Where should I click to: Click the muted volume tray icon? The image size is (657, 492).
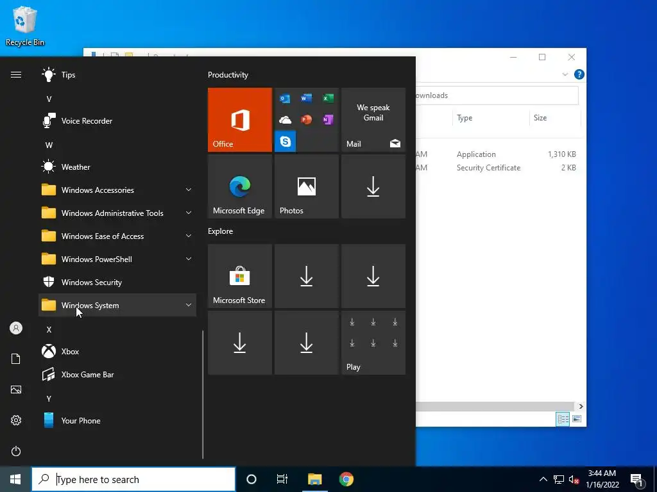574,479
